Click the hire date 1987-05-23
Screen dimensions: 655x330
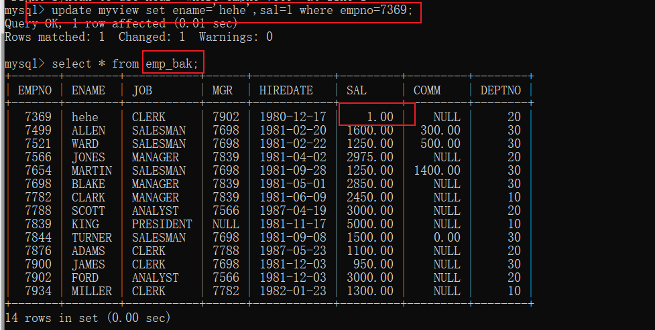[x=293, y=250]
